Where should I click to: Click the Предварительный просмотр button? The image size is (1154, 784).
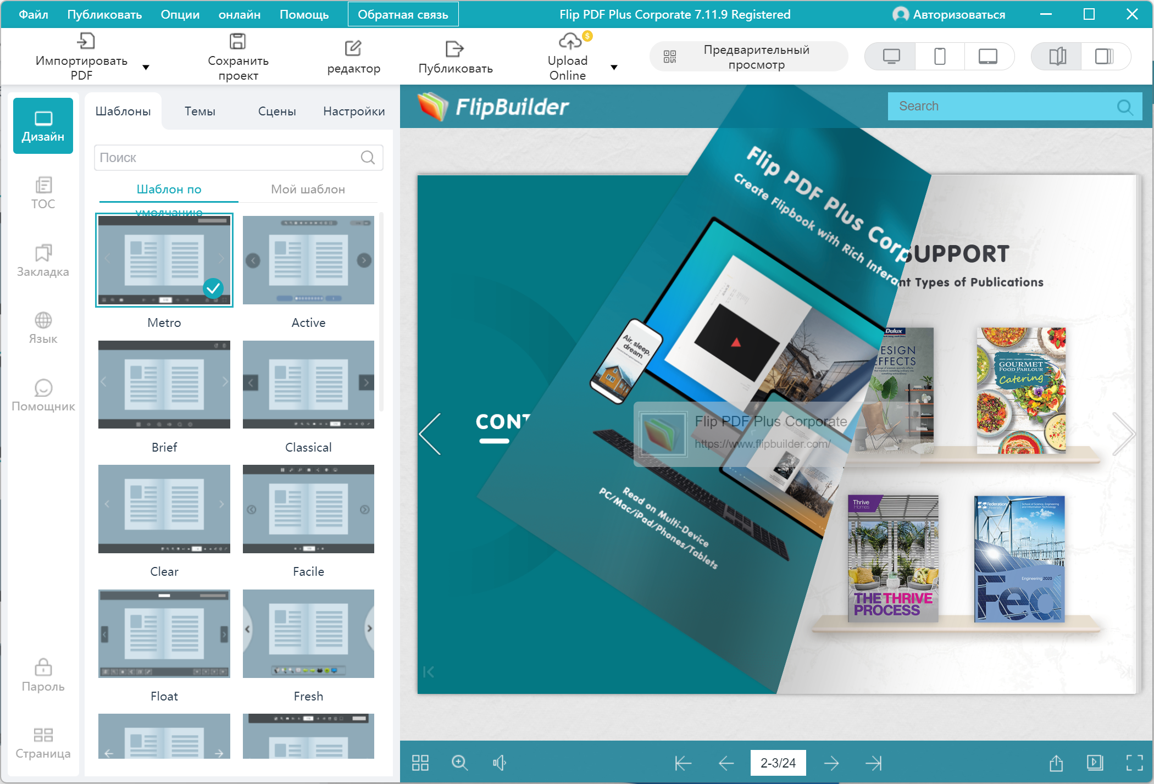click(x=748, y=57)
